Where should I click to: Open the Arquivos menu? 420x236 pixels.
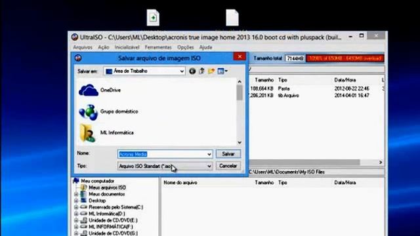[x=83, y=47]
